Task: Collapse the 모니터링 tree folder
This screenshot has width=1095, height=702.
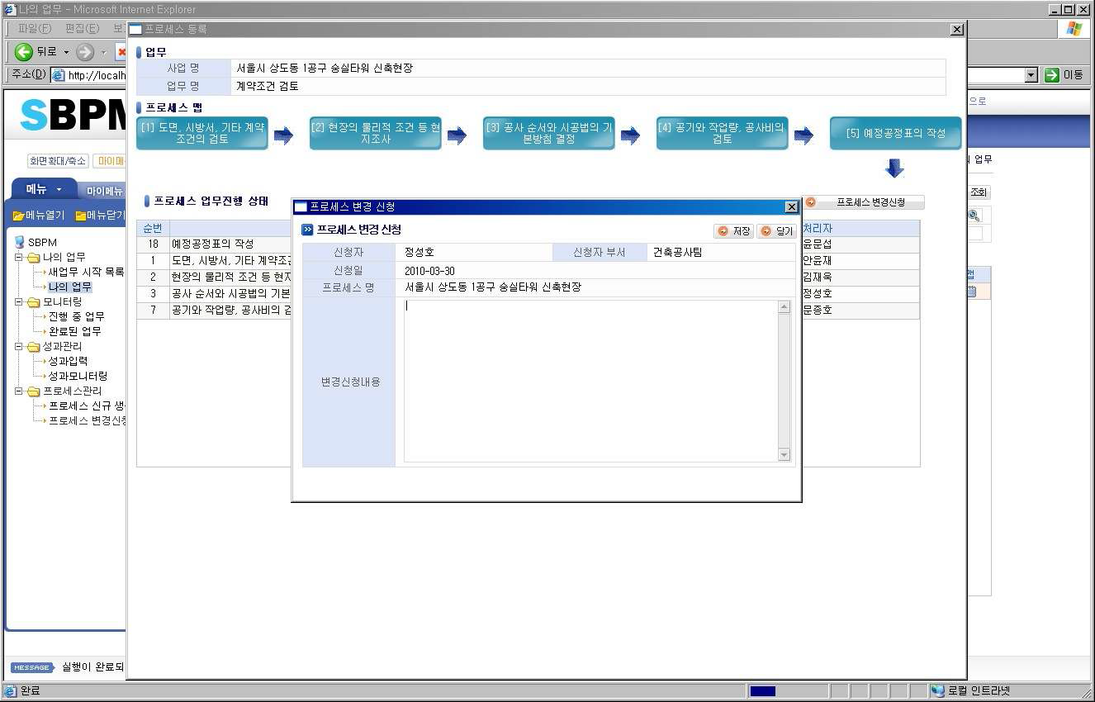Action: point(18,301)
